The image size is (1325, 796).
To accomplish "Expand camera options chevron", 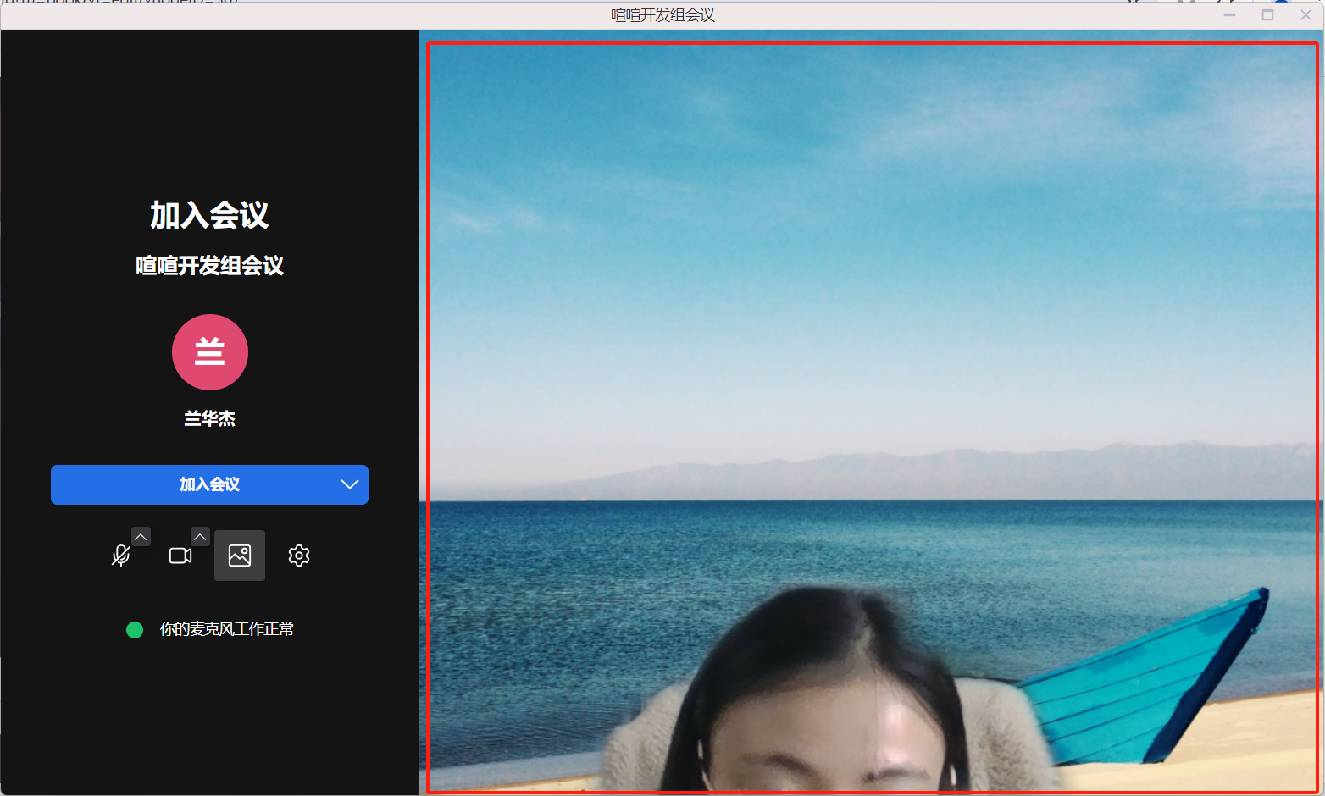I will (200, 537).
